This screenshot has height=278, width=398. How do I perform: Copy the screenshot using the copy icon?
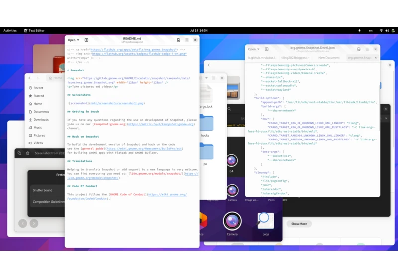click(x=19, y=153)
